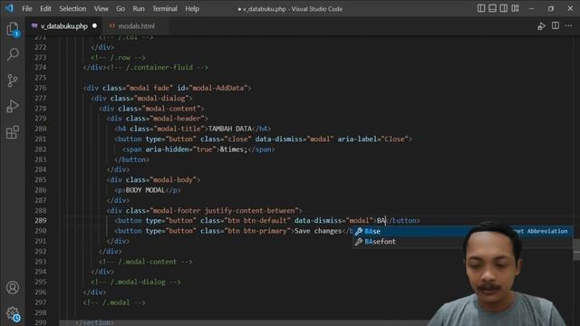This screenshot has width=580, height=326.
Task: Open the Selection menu
Action: 72,8
